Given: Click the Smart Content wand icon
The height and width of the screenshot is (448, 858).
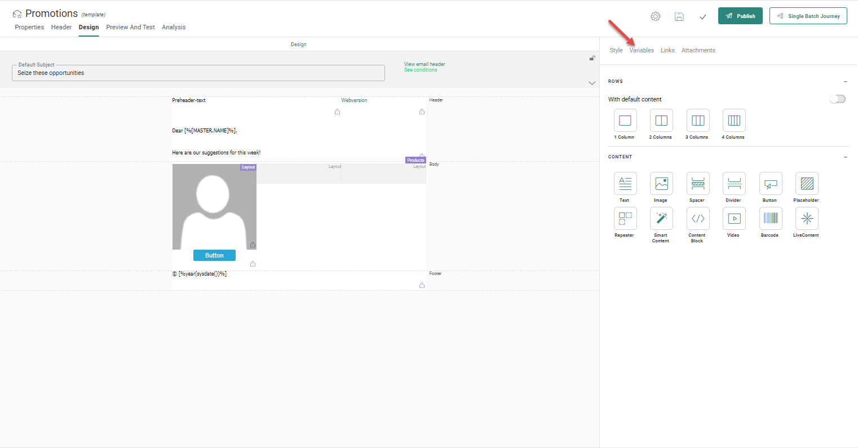Looking at the screenshot, I should [x=661, y=219].
